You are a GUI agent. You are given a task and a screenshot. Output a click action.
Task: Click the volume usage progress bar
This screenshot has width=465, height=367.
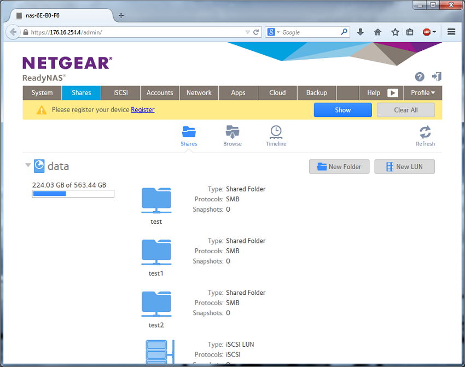click(x=73, y=194)
